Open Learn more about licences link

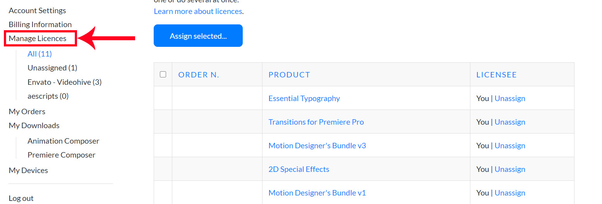(x=198, y=11)
